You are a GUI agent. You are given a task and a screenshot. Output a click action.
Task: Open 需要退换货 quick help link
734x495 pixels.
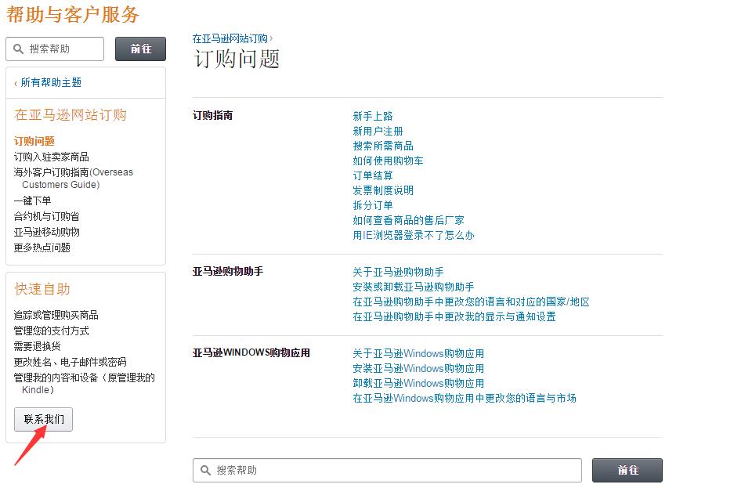(37, 346)
